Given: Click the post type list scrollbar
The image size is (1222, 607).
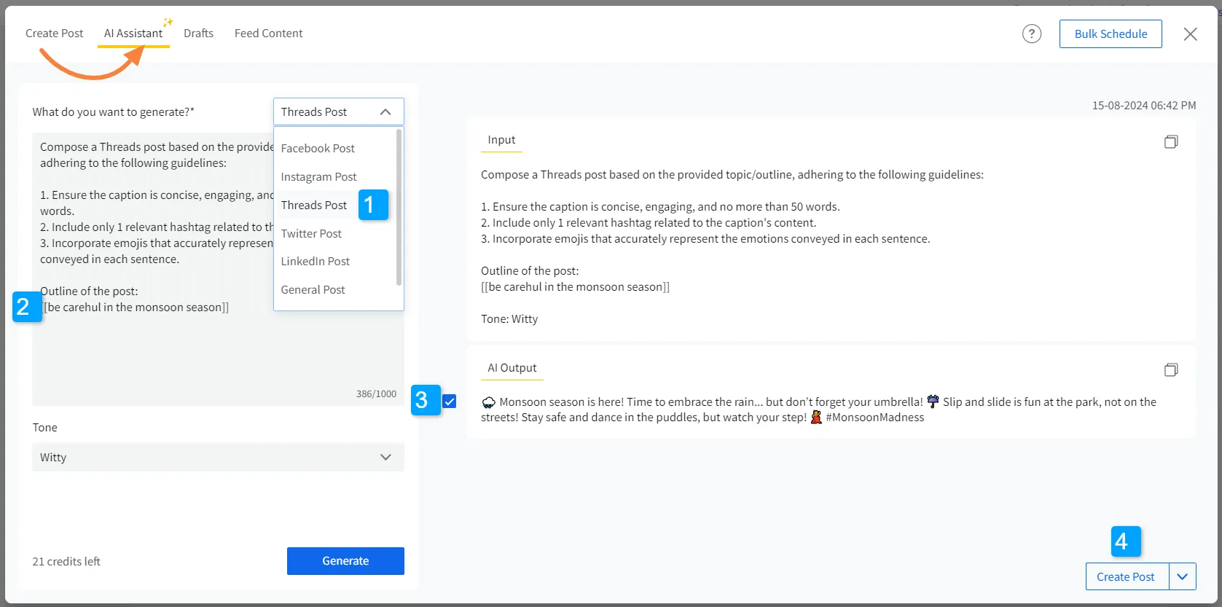Looking at the screenshot, I should [399, 207].
